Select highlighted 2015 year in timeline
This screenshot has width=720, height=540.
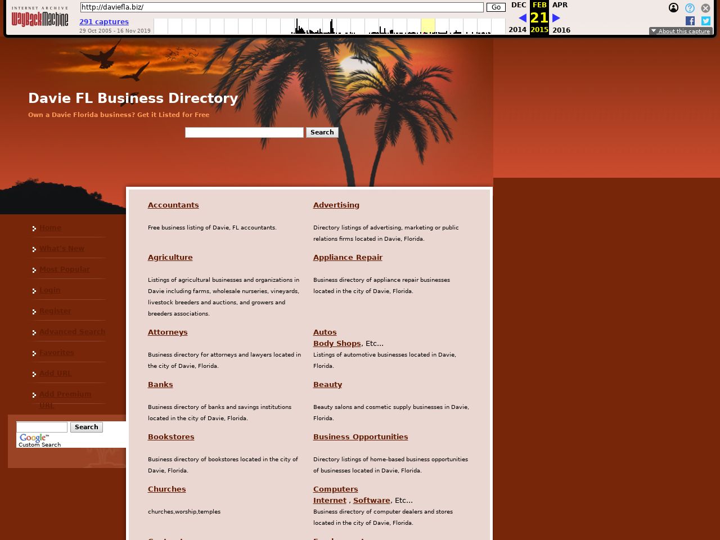pyautogui.click(x=428, y=26)
